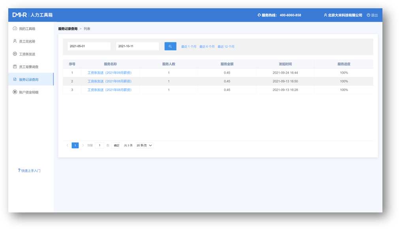Viewport: 399px width, 229px height.
Task: Open 员工花名册 menu item
Action: click(x=30, y=41)
